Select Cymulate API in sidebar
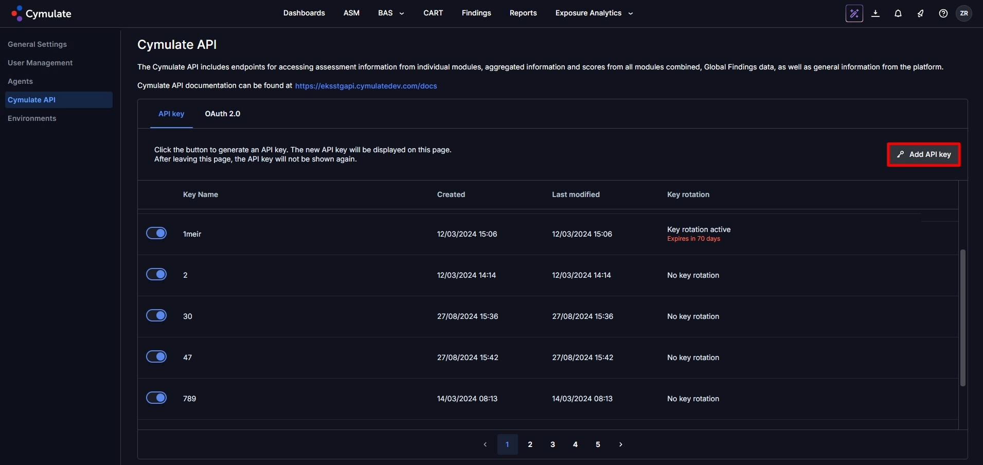The image size is (983, 465). point(59,100)
